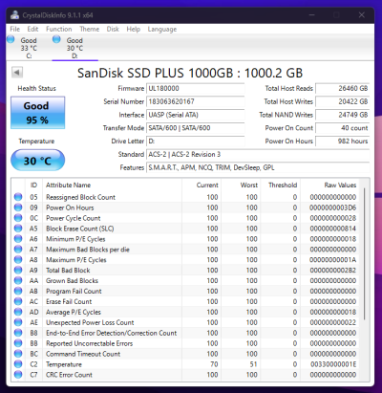Image resolution: width=382 pixels, height=393 pixels.
Task: Click the Features field
Action: click(x=258, y=167)
